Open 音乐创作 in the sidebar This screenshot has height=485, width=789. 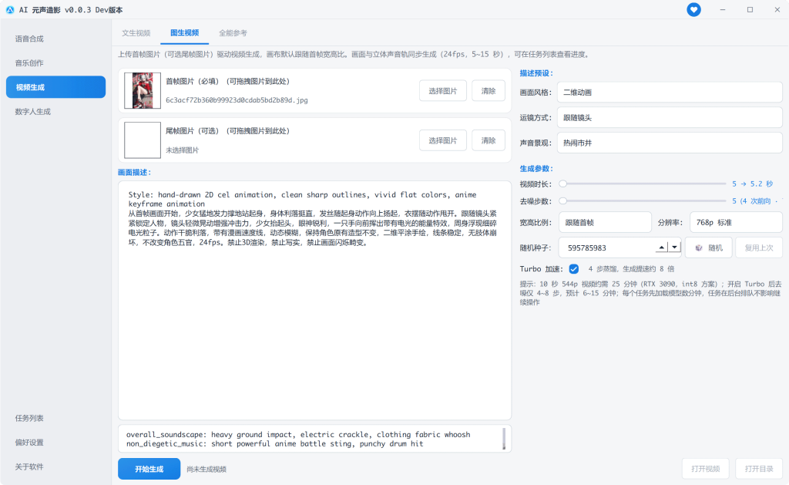pyautogui.click(x=55, y=63)
